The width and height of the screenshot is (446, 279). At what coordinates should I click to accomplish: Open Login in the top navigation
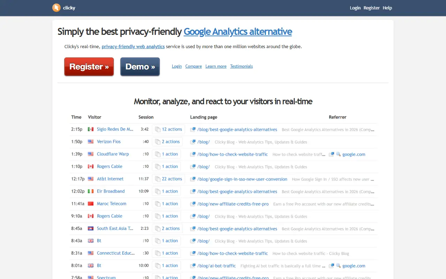(x=355, y=8)
